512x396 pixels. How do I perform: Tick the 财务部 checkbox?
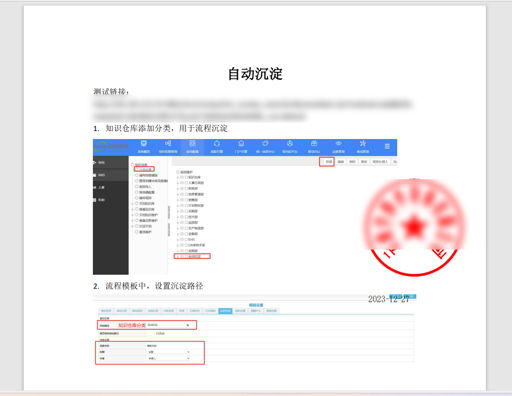186,188
